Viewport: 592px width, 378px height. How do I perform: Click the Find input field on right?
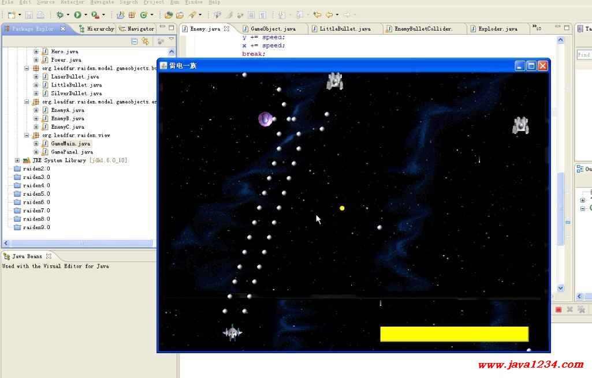click(x=584, y=55)
